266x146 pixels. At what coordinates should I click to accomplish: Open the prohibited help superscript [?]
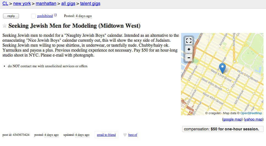[x=55, y=15]
